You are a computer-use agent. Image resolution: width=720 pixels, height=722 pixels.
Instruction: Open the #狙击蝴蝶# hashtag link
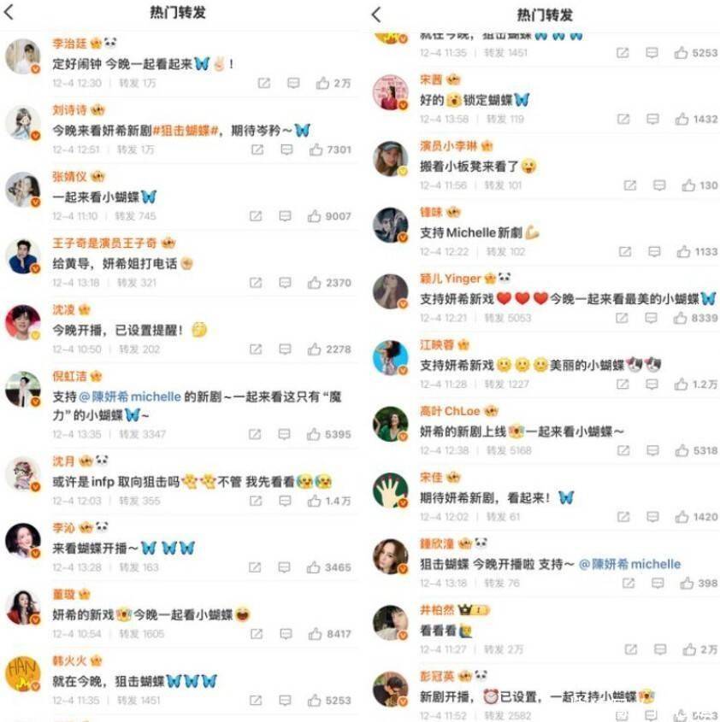click(185, 131)
